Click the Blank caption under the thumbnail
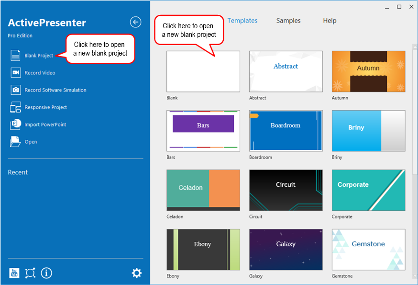This screenshot has height=285, width=418. [x=172, y=98]
